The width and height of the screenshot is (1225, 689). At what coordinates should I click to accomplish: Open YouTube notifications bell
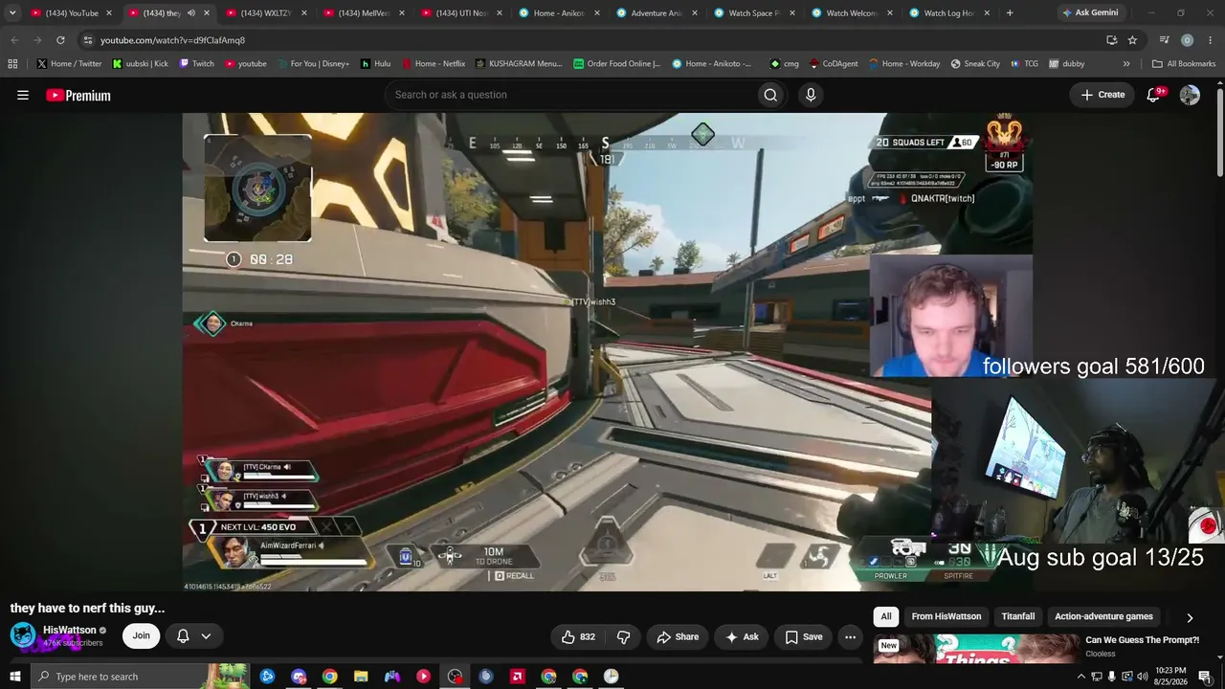[x=1154, y=95]
